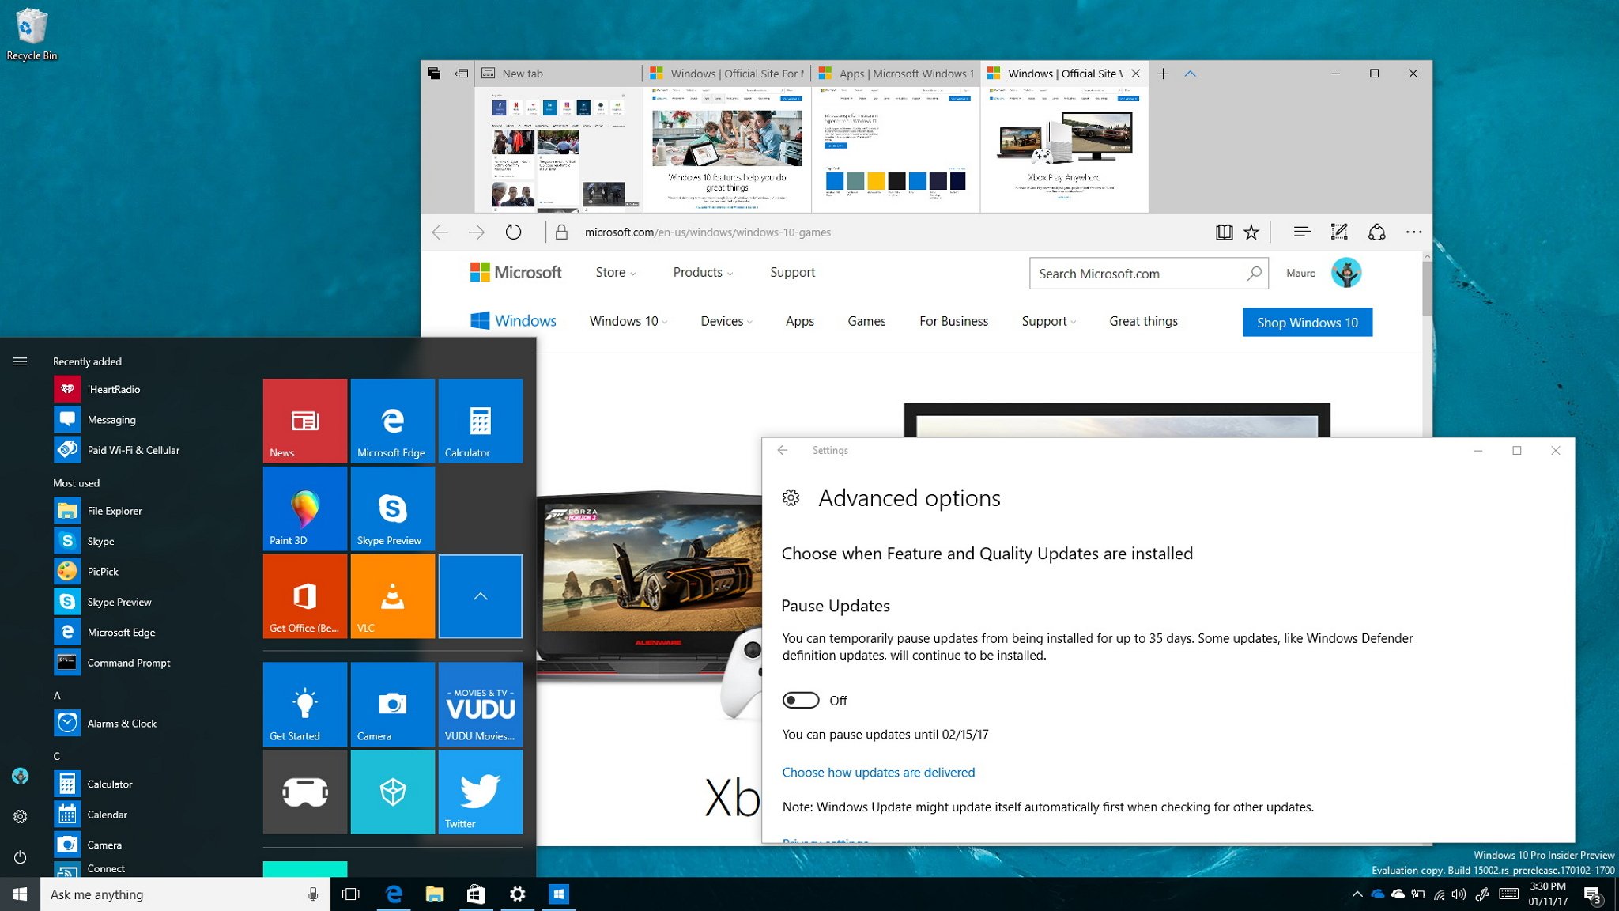
Task: Expand the Products dropdown in Microsoft navigation bar
Action: click(x=700, y=271)
